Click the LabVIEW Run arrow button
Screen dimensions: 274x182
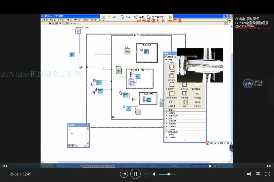coord(50,23)
